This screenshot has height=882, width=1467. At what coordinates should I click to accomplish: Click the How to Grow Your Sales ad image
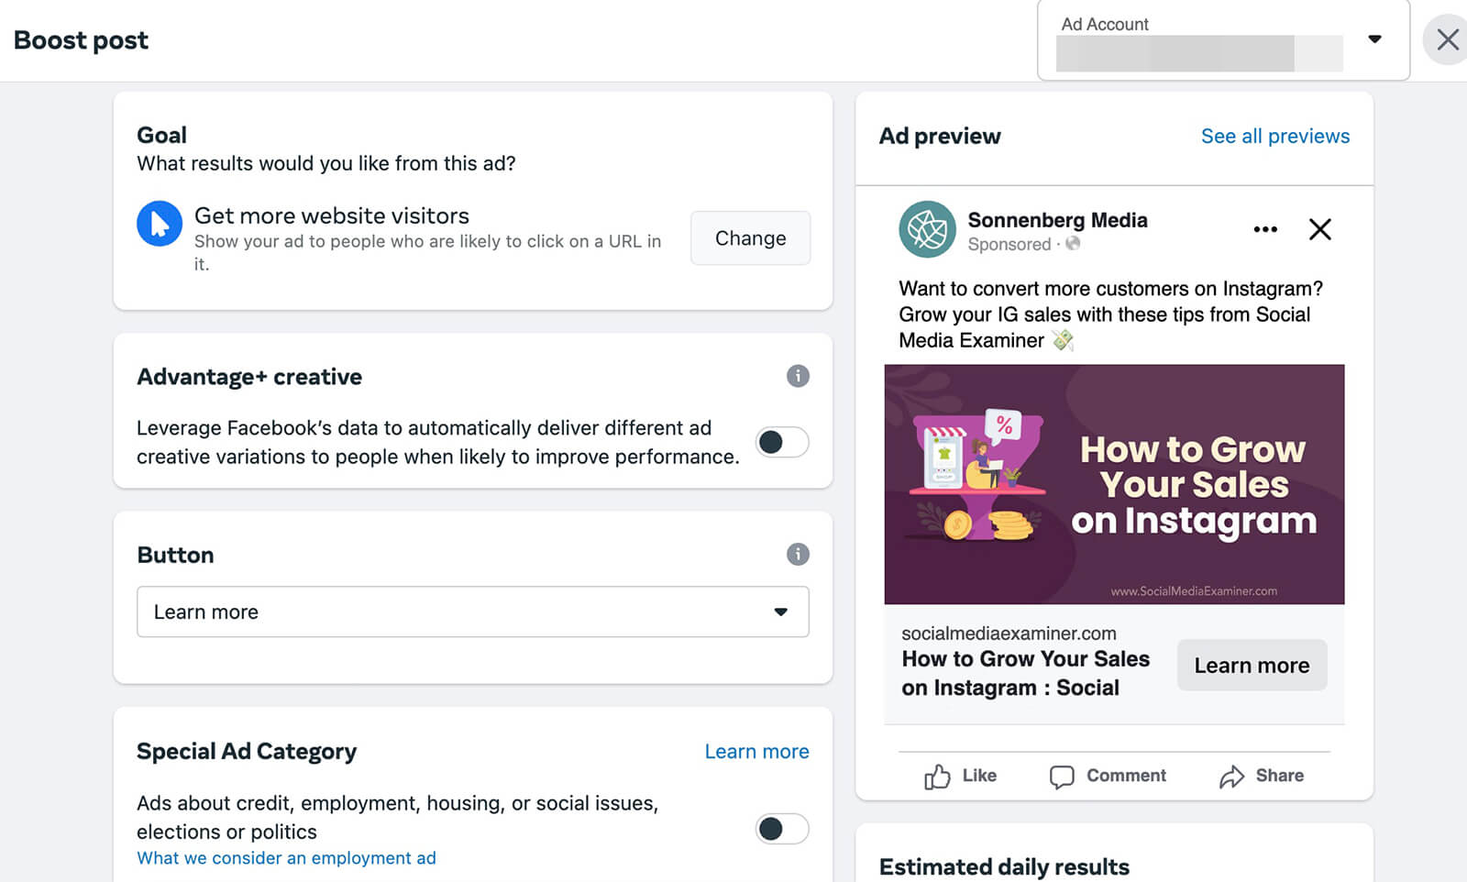coord(1114,484)
